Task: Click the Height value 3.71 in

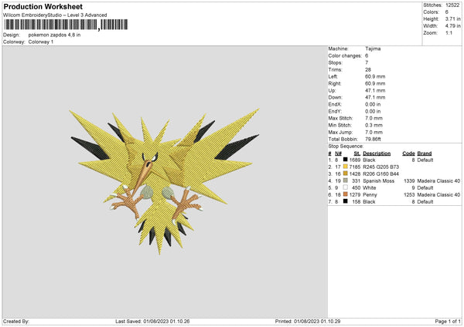Action: click(x=452, y=19)
